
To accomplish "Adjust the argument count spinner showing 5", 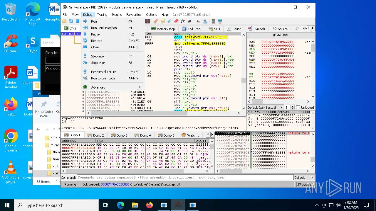I will 289,107.
